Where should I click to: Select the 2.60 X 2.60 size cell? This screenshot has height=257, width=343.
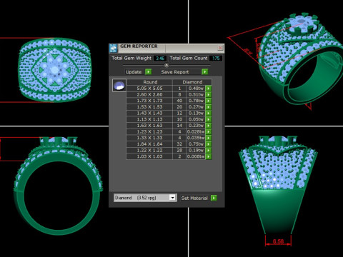point(149,94)
